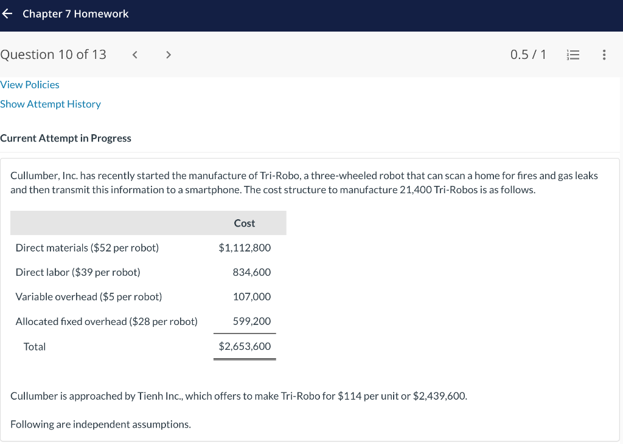623x444 pixels.
Task: Click the 0.5 / 1 score
Action: (528, 54)
